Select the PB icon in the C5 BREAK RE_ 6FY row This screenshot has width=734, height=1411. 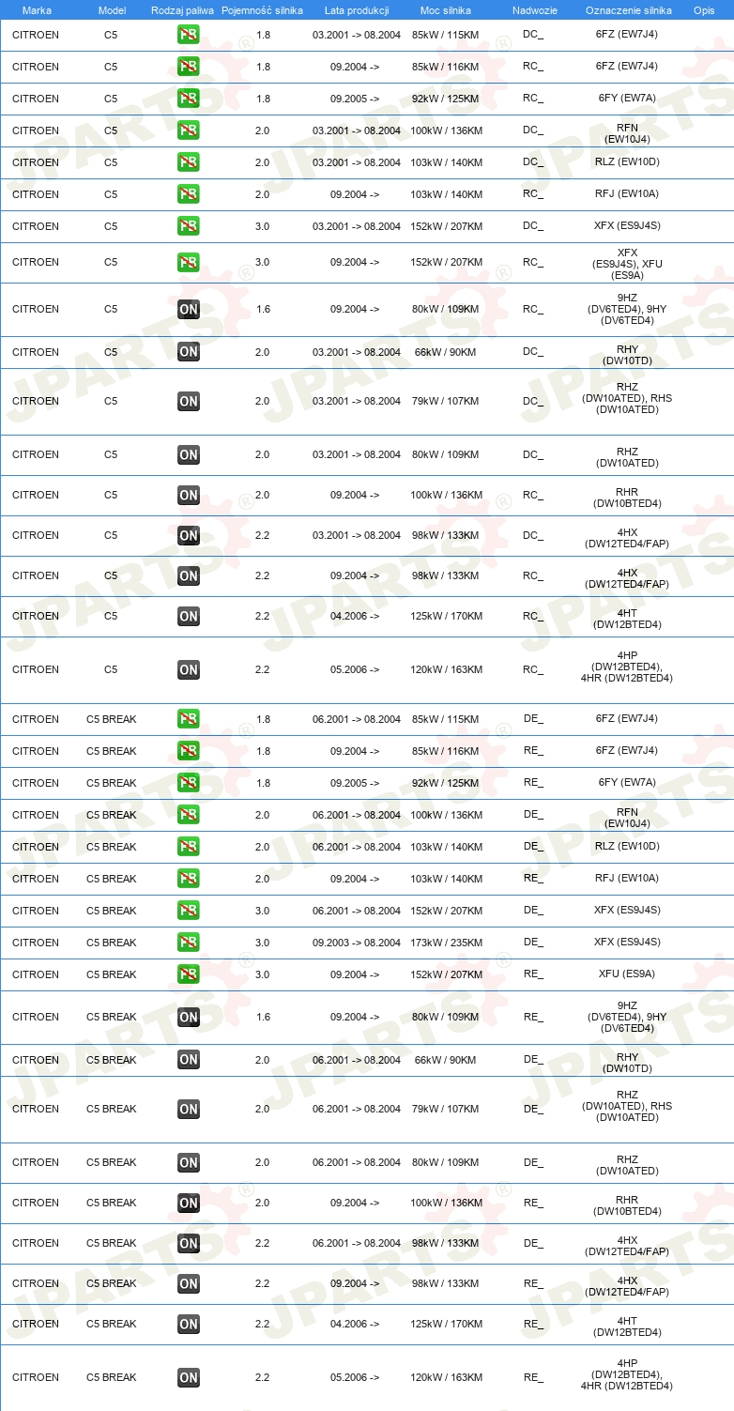(188, 783)
